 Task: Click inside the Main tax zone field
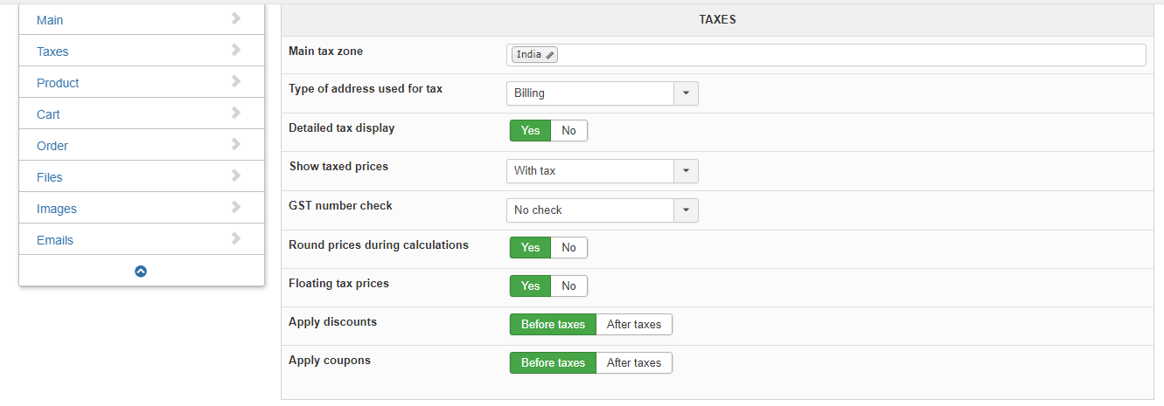coord(848,55)
